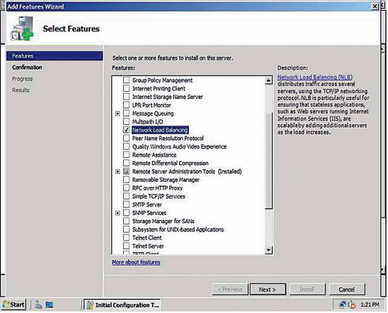Open Initial Configuration Tasks taskbar button
Viewport: 388px width, 313px height.
point(123,304)
